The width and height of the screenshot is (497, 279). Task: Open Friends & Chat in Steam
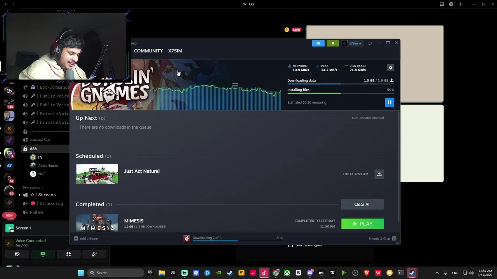point(382,239)
